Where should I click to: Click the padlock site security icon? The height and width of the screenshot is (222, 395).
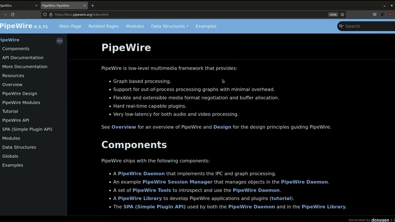click(x=51, y=14)
